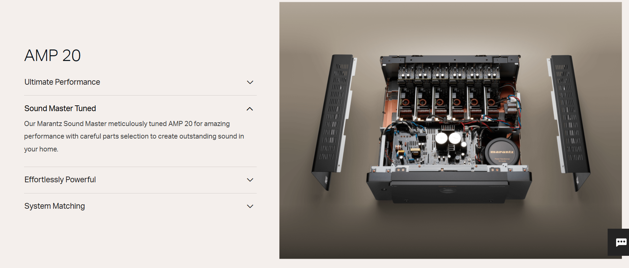This screenshot has height=268, width=629.
Task: Open the live chat bubble icon
Action: [621, 242]
